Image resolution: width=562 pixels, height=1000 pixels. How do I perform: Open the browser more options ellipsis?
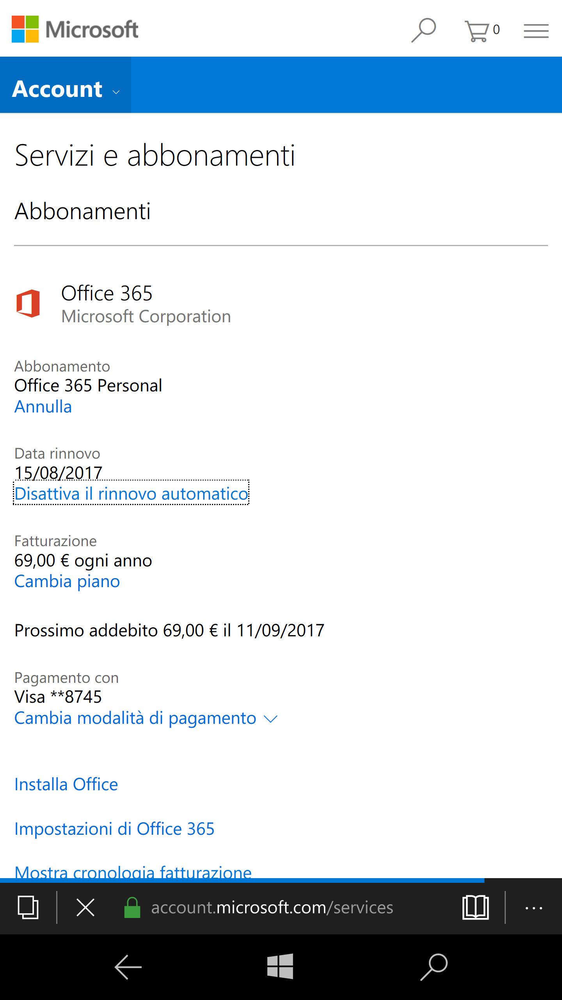click(534, 908)
